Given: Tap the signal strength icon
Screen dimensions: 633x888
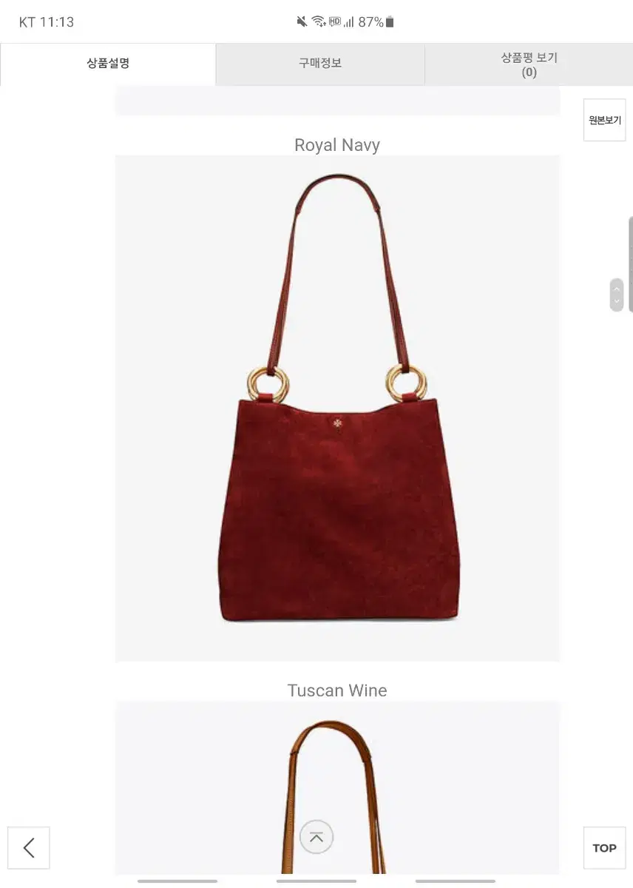Looking at the screenshot, I should point(348,21).
